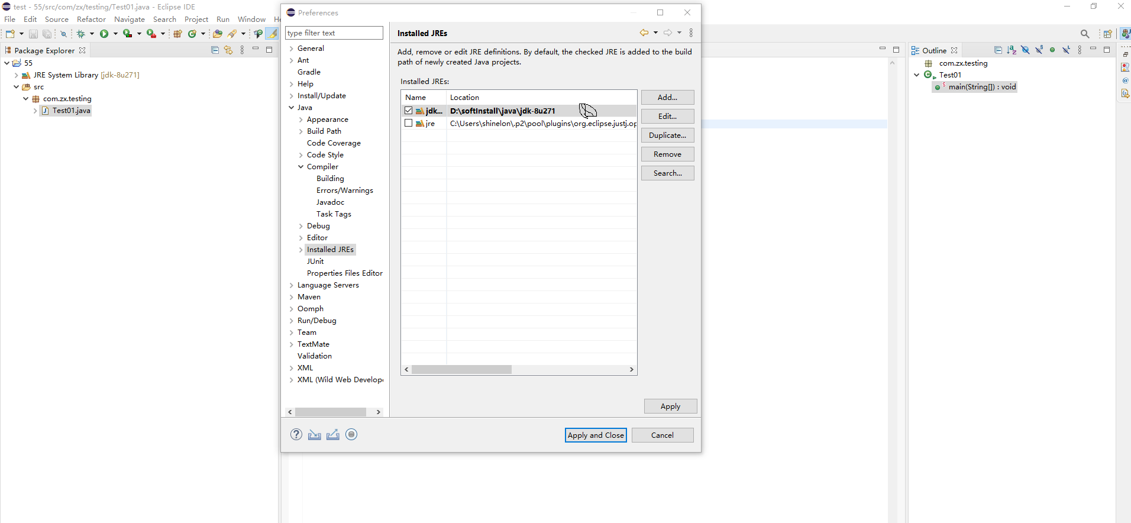Click the New Java Package icon
This screenshot has width=1131, height=523.
pos(177,34)
